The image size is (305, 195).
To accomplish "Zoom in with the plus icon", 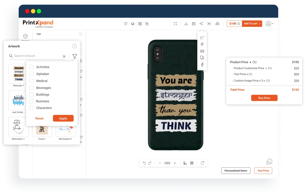I will (175, 163).
